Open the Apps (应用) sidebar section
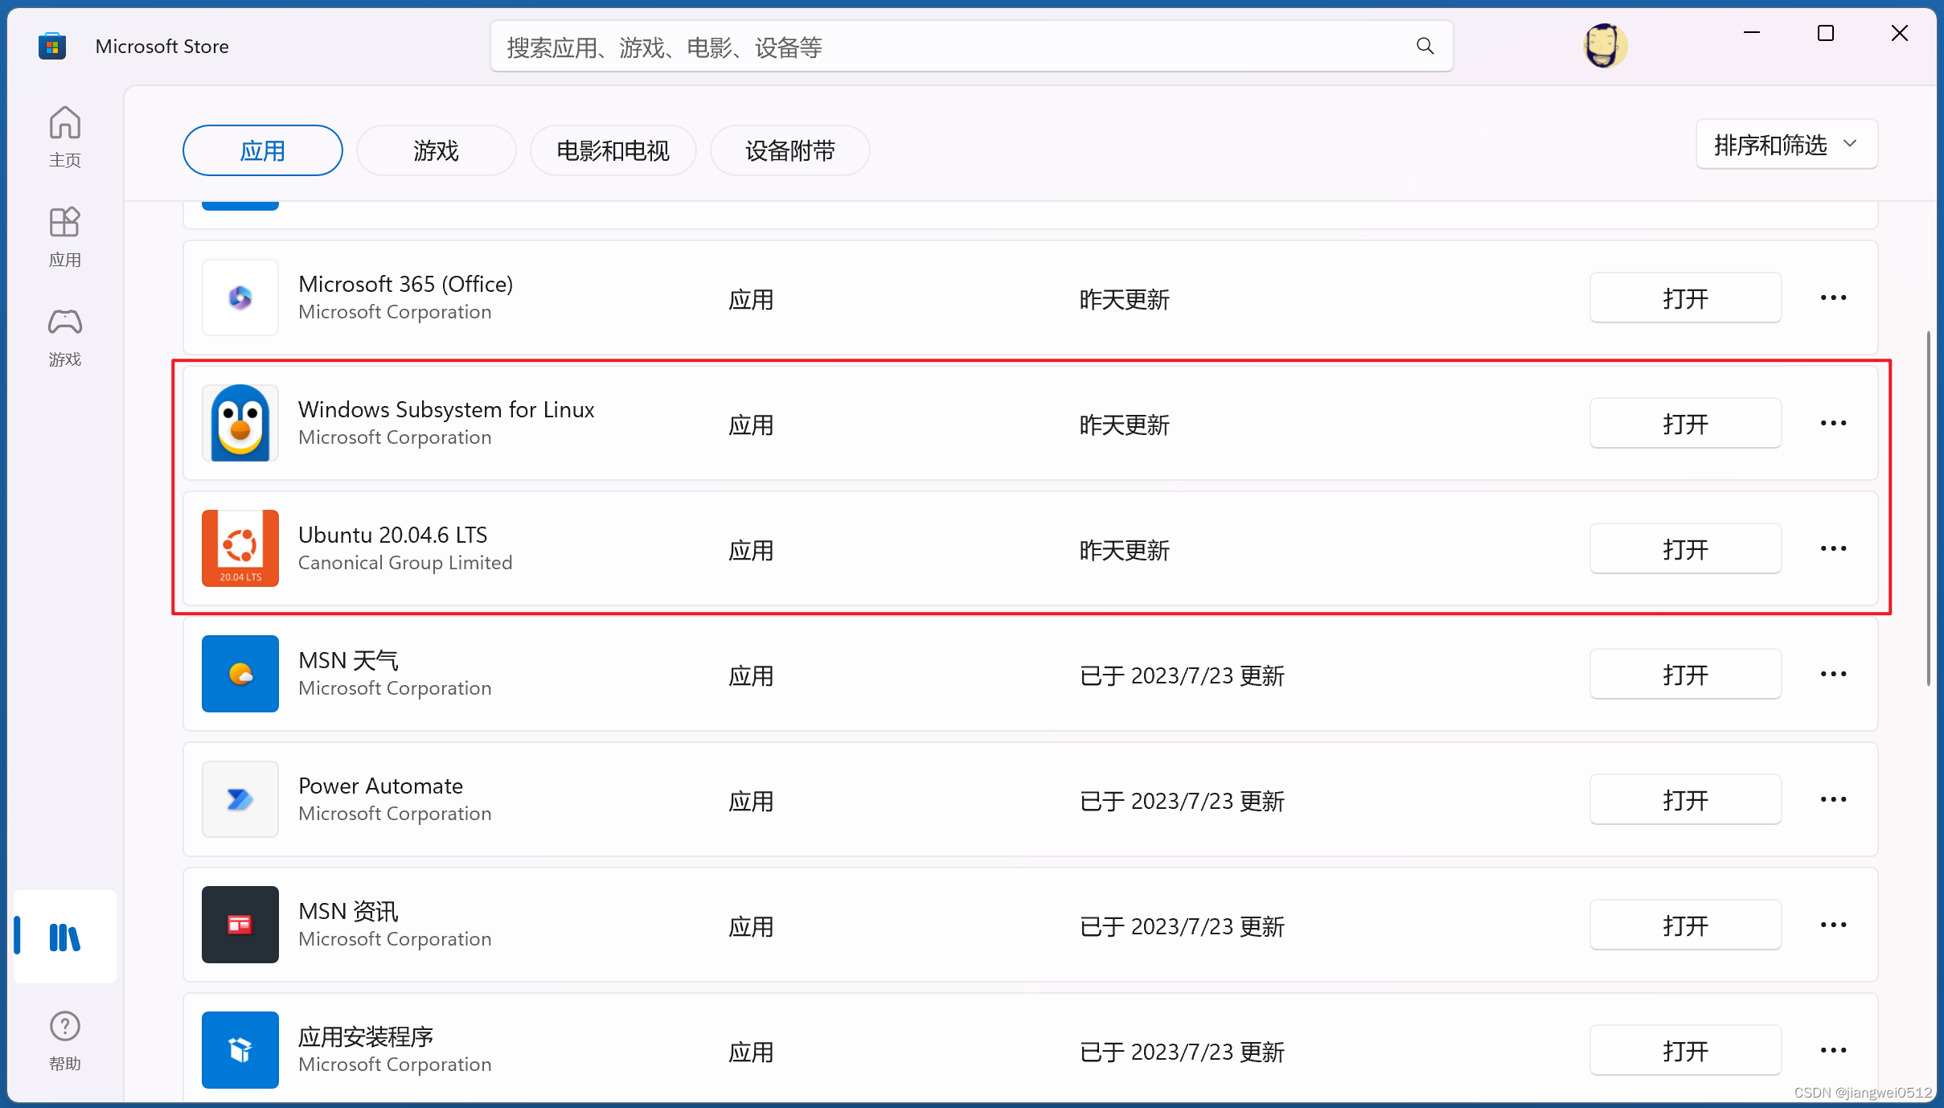 tap(64, 236)
